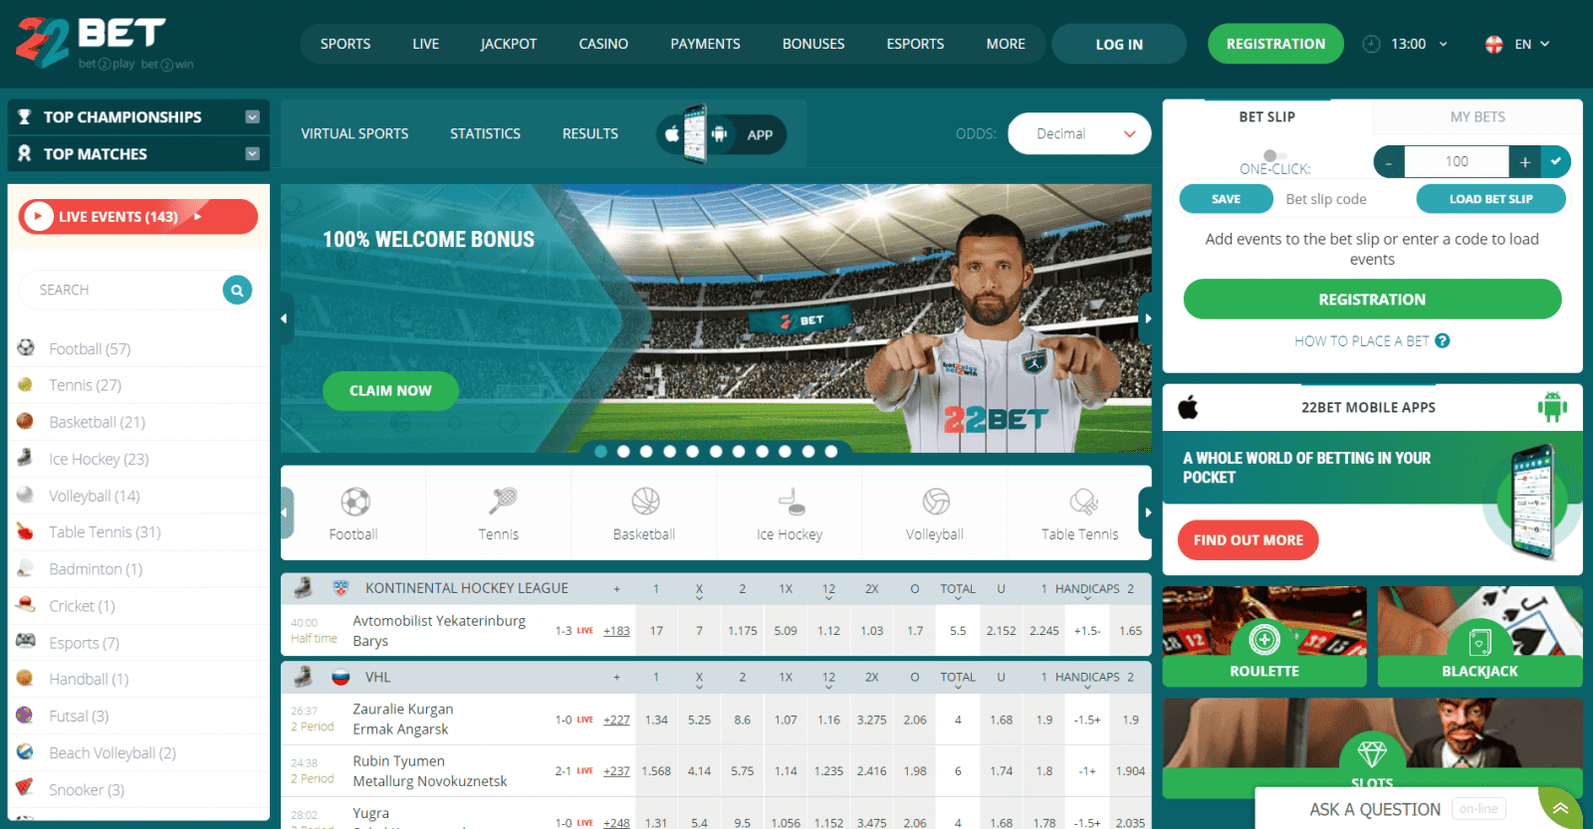
Task: Open the Table Tennis icon tile in carousel
Action: 1079,514
